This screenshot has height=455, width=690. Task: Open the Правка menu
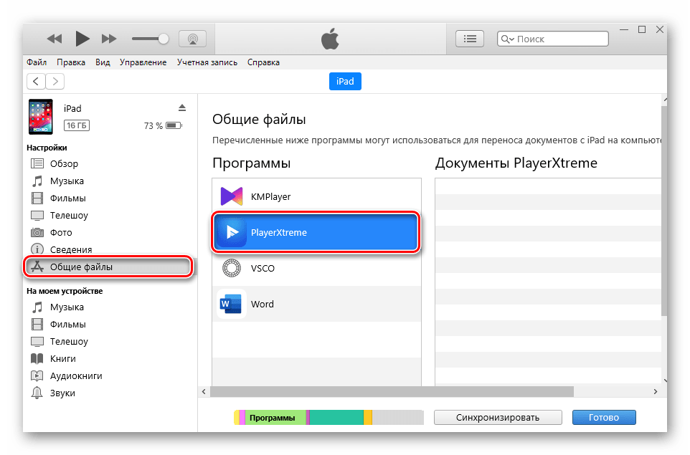pos(71,62)
